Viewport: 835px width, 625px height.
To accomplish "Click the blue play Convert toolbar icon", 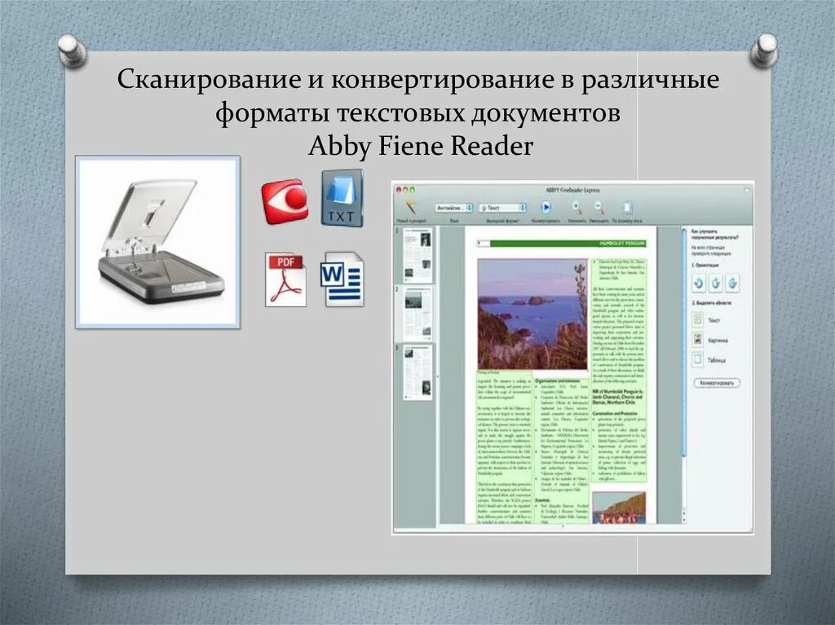I will (x=546, y=207).
